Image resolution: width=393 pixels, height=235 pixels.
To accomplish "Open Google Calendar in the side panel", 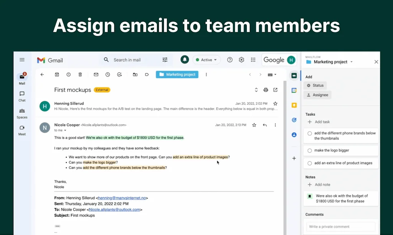I will 294,89.
